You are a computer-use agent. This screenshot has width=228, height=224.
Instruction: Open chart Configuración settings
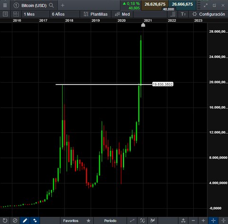(209, 14)
